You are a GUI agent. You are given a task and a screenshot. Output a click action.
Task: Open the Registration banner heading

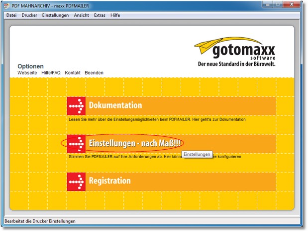[x=109, y=181]
